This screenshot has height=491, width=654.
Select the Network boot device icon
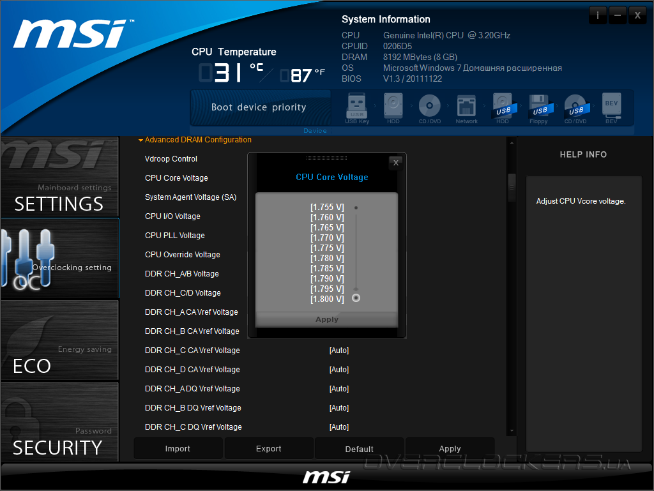tap(466, 108)
